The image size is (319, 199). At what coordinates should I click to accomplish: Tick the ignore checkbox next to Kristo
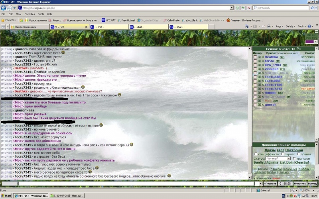[255, 61]
